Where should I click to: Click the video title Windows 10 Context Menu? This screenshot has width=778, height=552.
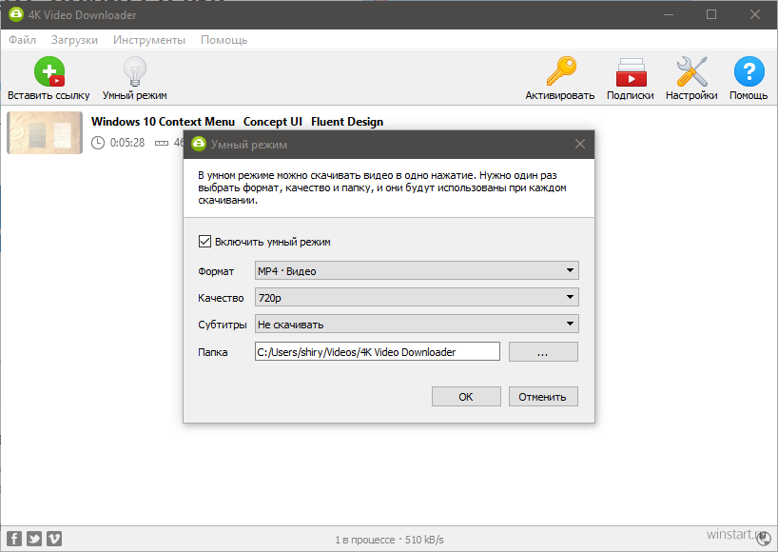pyautogui.click(x=237, y=122)
